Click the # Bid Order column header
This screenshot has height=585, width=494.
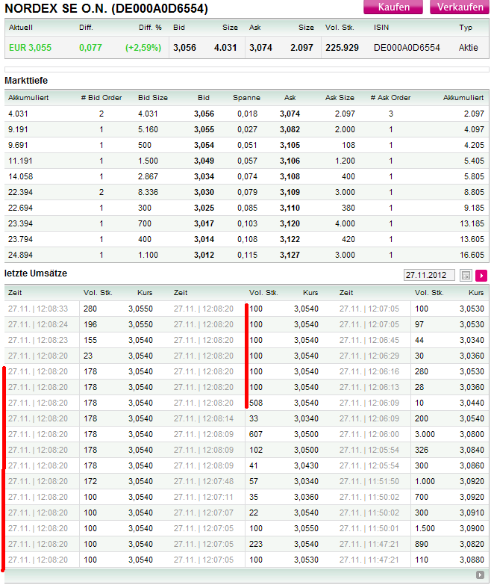pyautogui.click(x=101, y=98)
